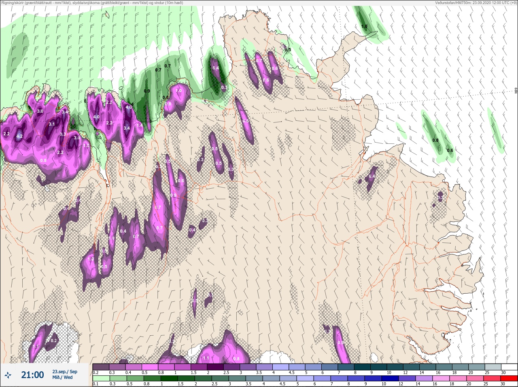Click the 3.3 precipitation value on map

63,134
